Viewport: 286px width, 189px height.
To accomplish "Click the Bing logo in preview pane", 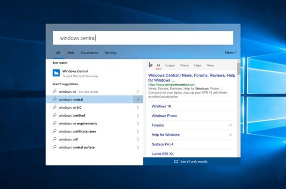I will click(x=150, y=65).
